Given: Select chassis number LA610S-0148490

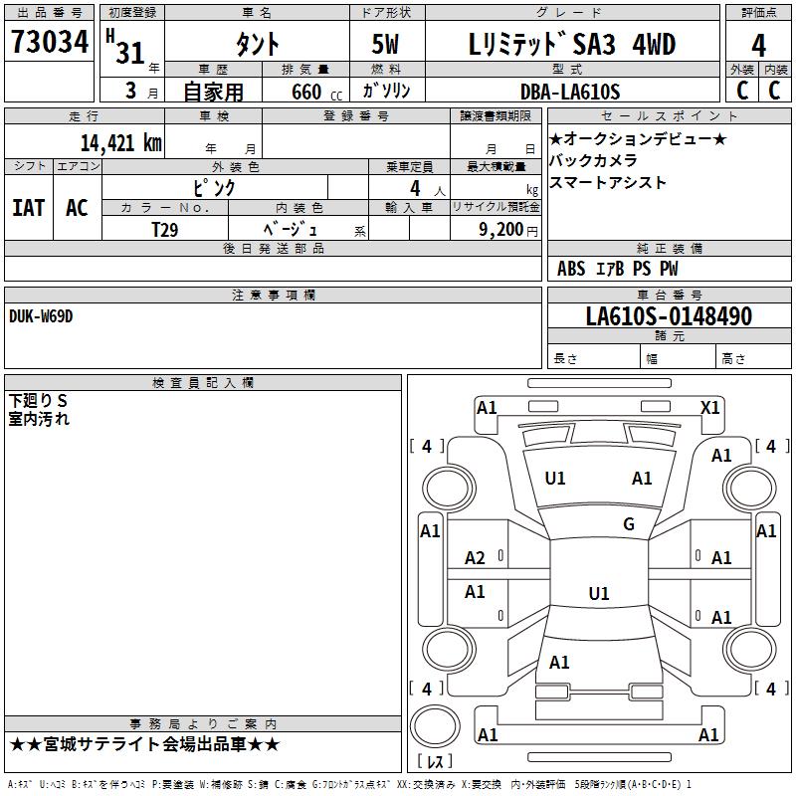Looking at the screenshot, I should coord(669,316).
